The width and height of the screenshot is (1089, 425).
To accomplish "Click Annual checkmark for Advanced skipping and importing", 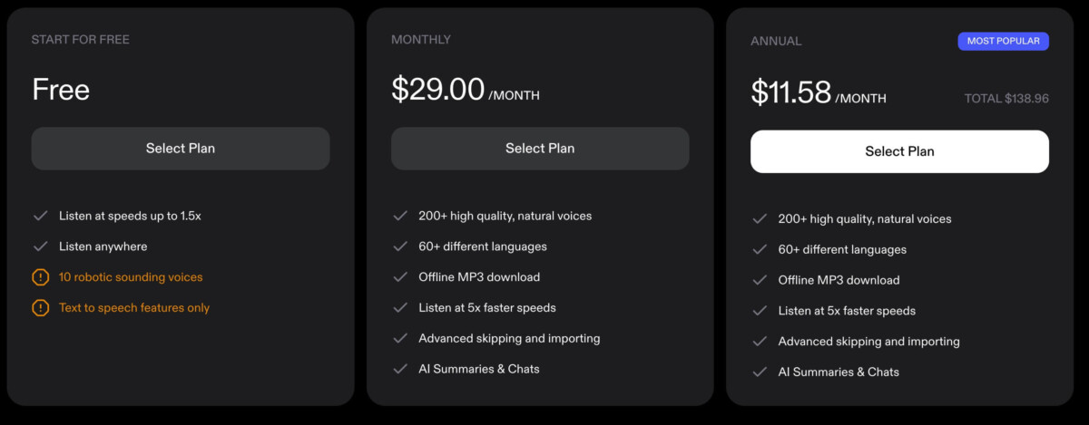I will [759, 342].
